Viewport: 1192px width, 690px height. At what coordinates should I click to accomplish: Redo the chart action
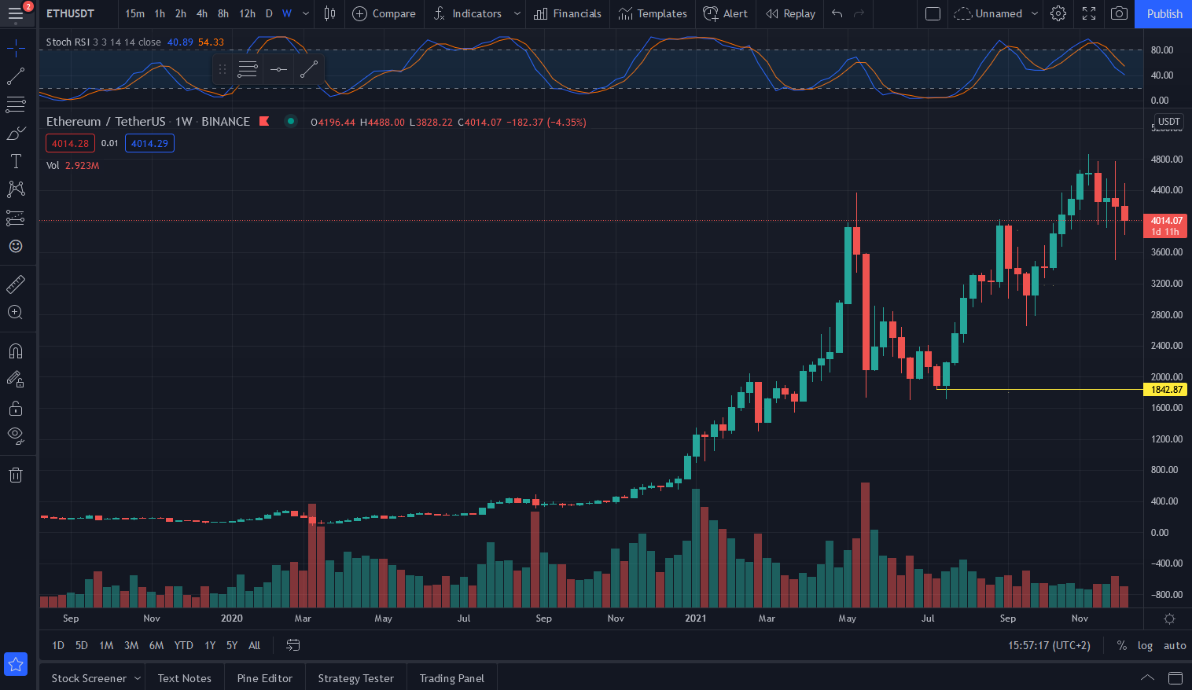click(x=859, y=13)
